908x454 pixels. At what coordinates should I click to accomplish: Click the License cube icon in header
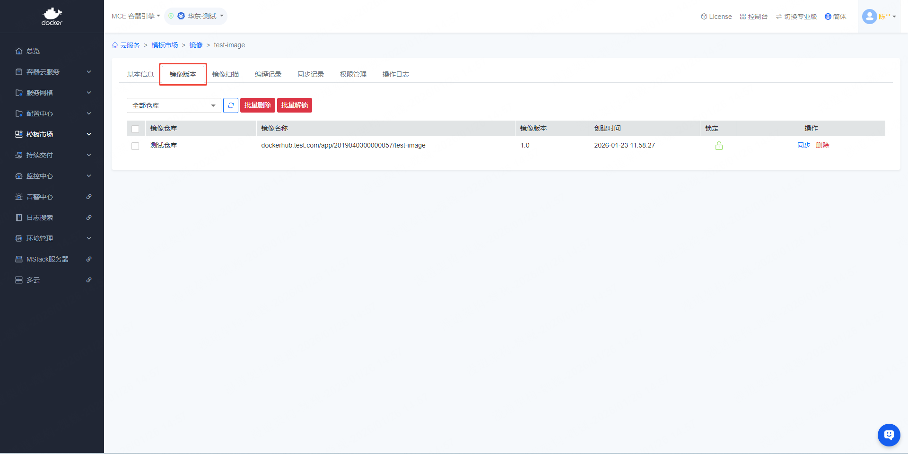click(704, 17)
